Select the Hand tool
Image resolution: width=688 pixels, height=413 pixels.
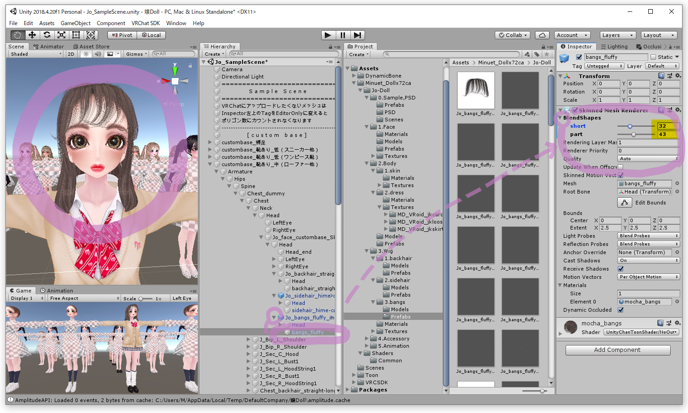click(17, 35)
